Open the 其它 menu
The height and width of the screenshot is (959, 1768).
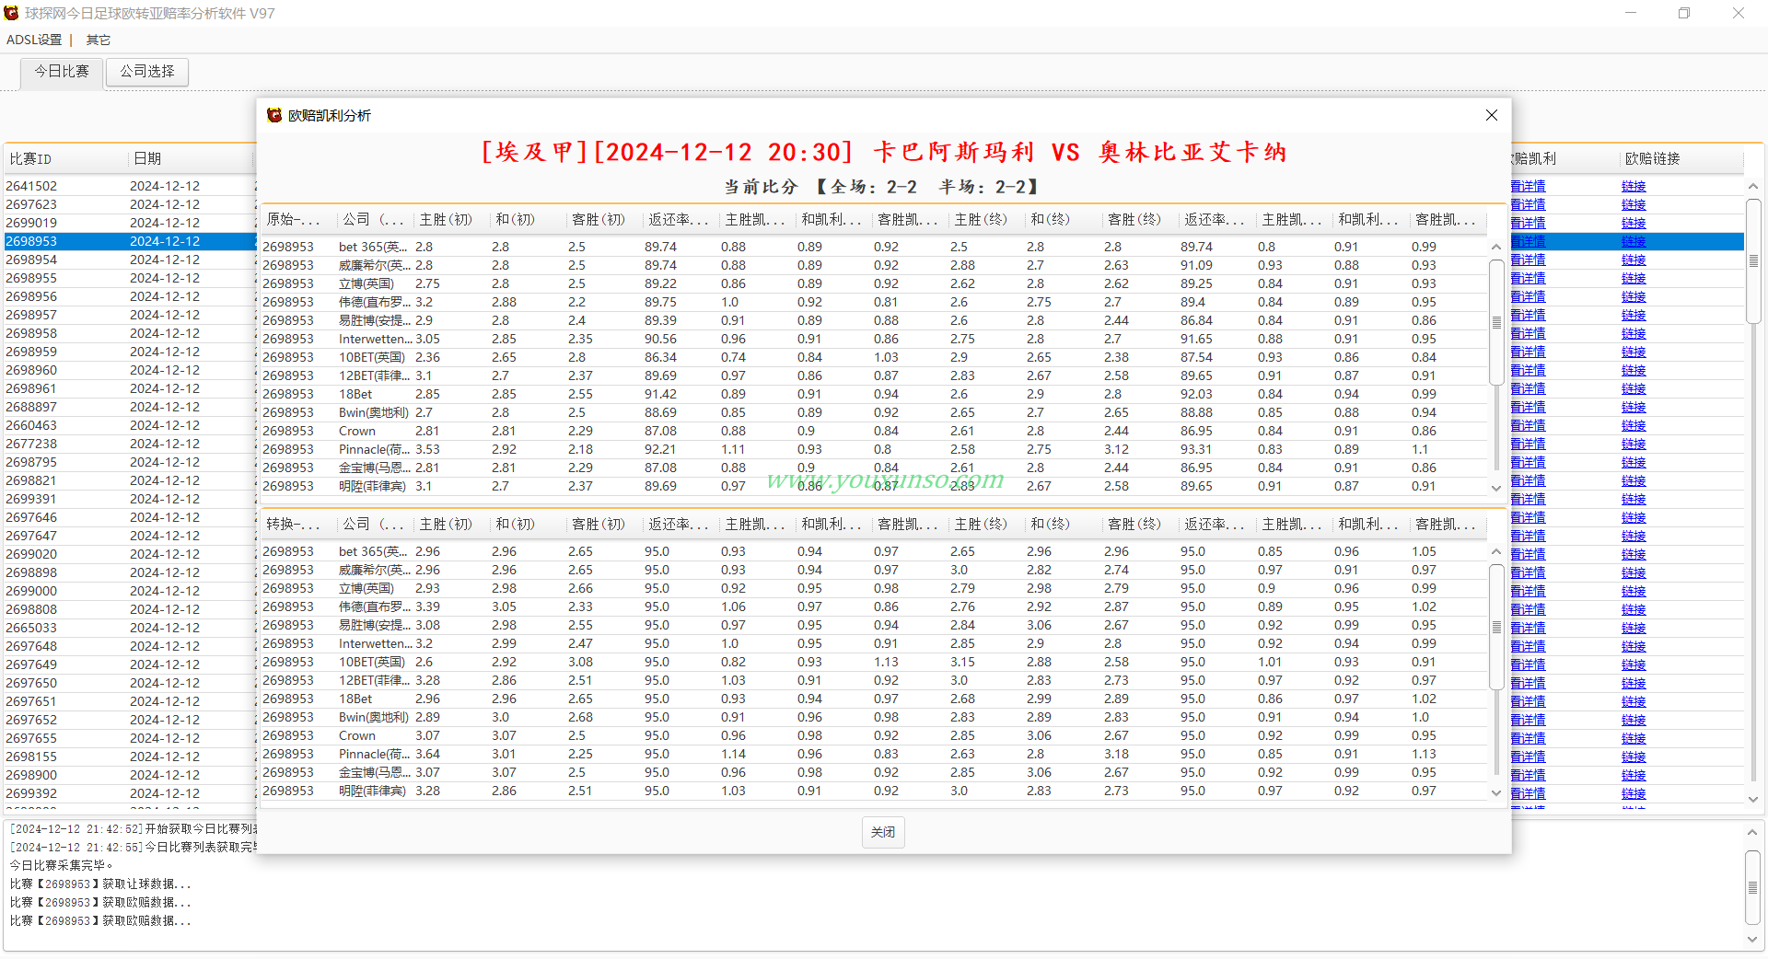pyautogui.click(x=99, y=40)
